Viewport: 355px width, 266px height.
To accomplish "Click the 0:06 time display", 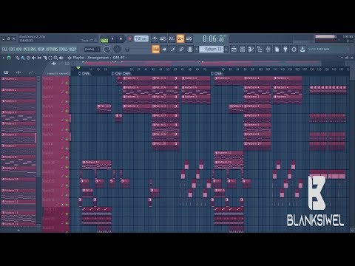I will click(x=213, y=39).
